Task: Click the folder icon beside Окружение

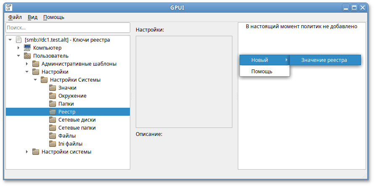Action: pos(52,96)
